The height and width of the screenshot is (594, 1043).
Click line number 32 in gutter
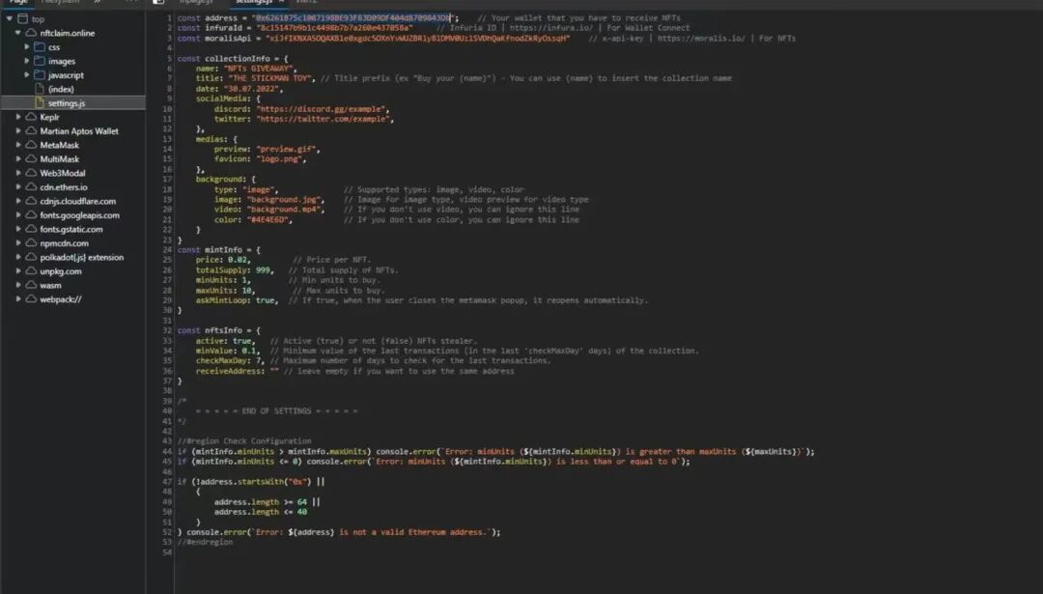click(x=167, y=330)
